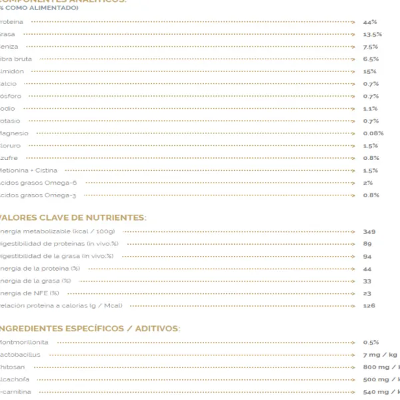The width and height of the screenshot is (400, 400).
Task: Click the Magnesio 0.08% value
Action: 373,133
